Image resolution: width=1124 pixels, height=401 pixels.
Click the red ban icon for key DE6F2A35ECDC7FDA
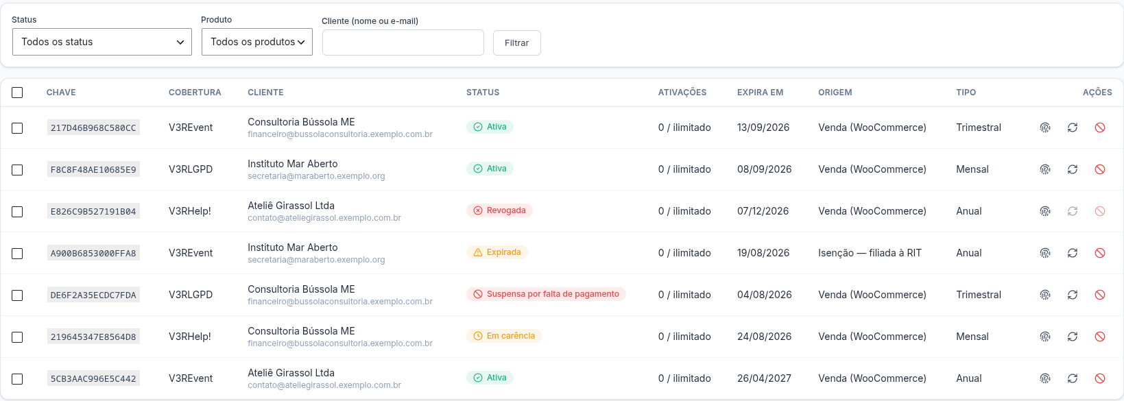click(x=1100, y=295)
